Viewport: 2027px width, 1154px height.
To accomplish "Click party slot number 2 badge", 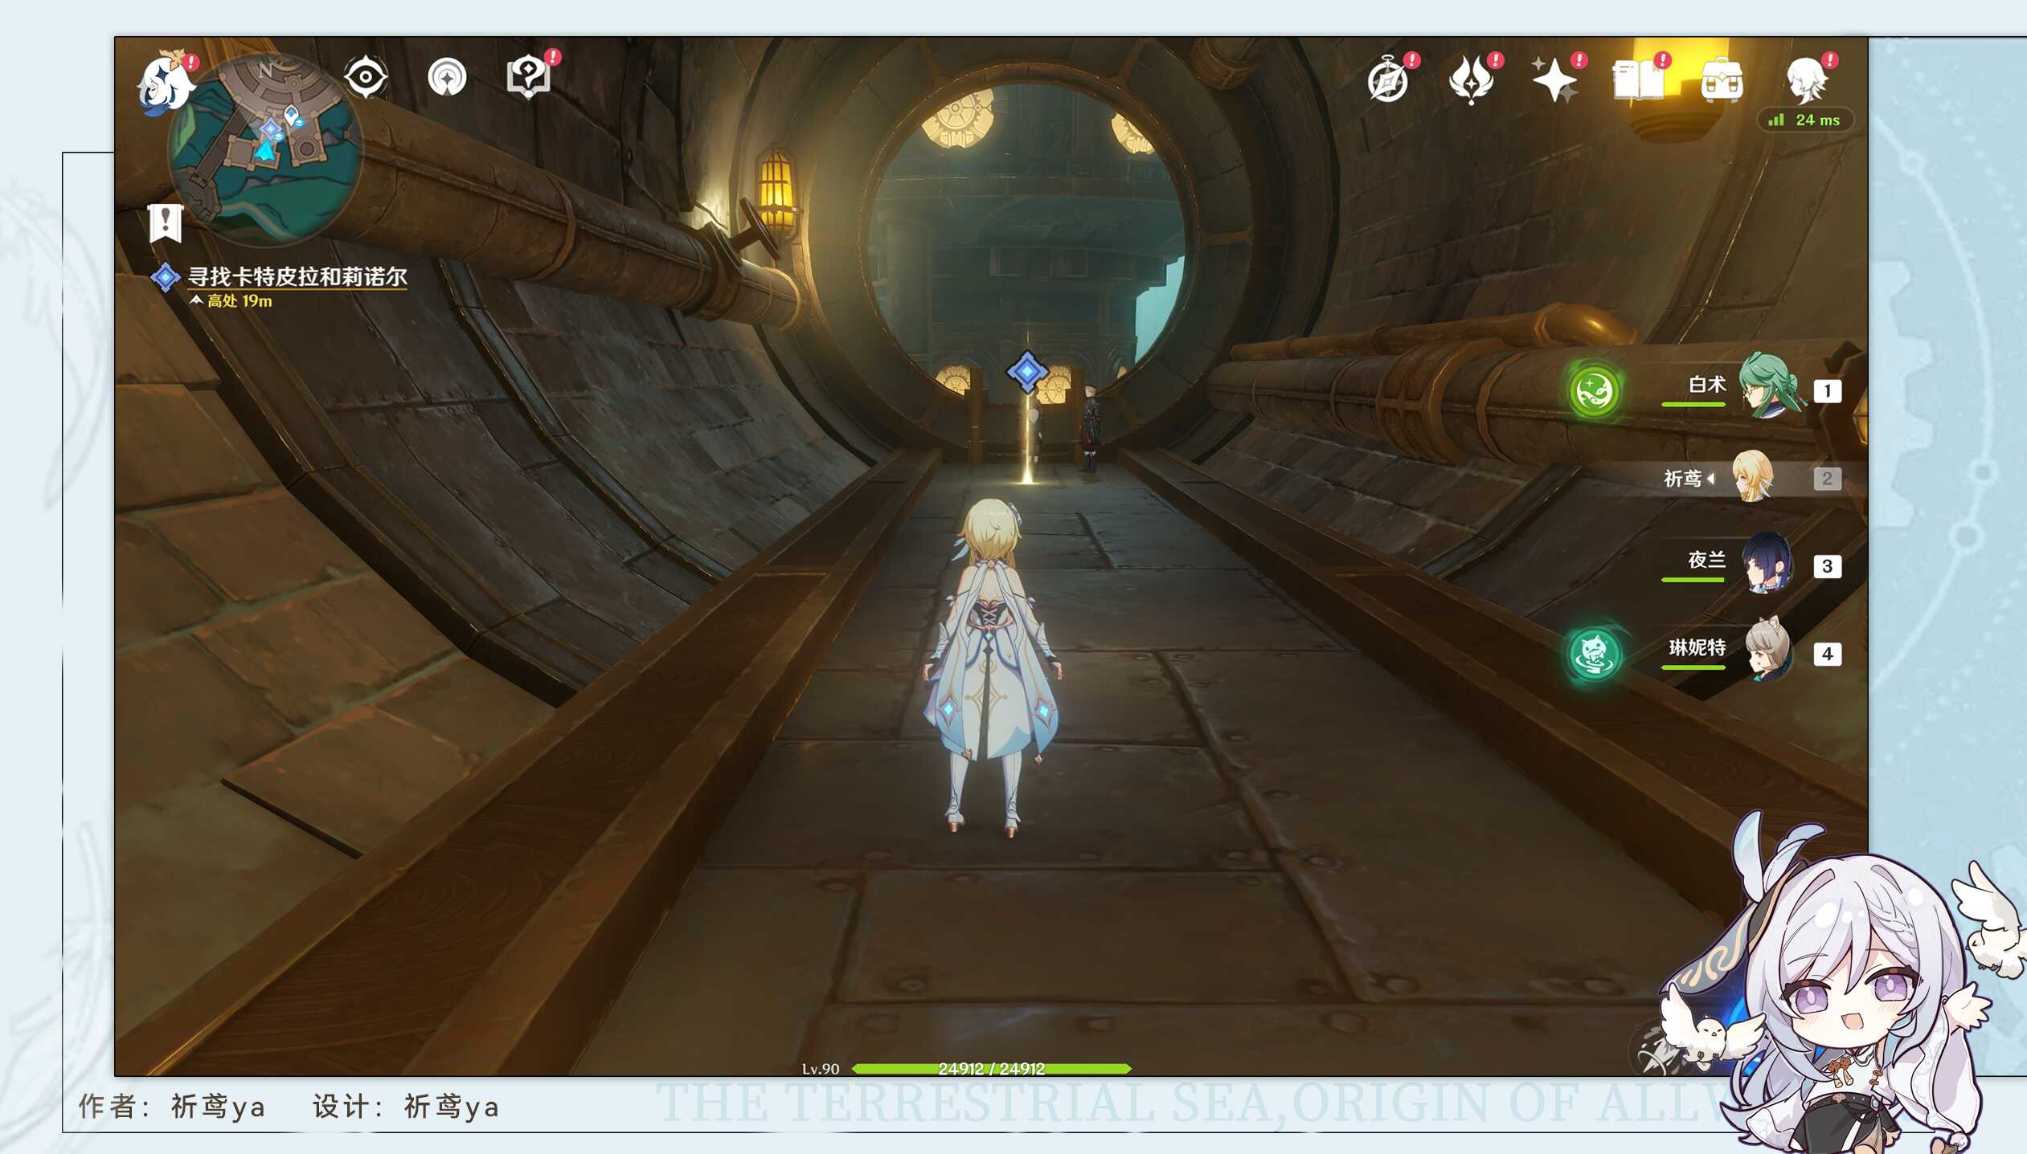I will coord(1827,479).
